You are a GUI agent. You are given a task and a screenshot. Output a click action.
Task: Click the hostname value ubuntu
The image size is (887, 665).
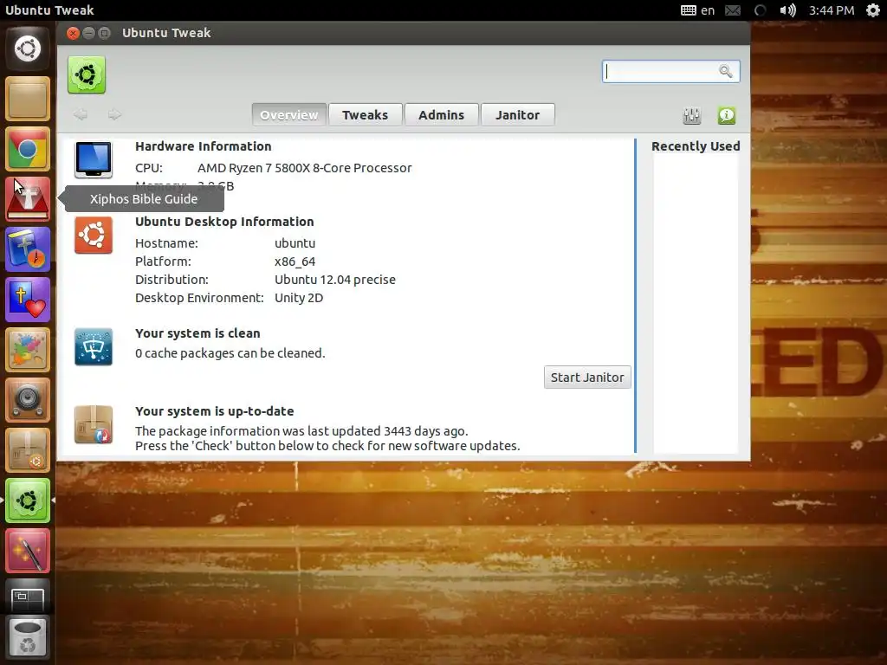coord(295,243)
